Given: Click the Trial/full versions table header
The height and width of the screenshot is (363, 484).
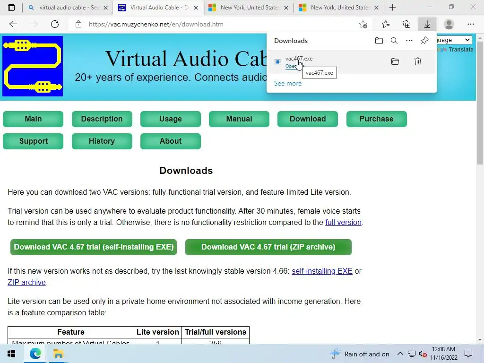Looking at the screenshot, I should [x=216, y=332].
